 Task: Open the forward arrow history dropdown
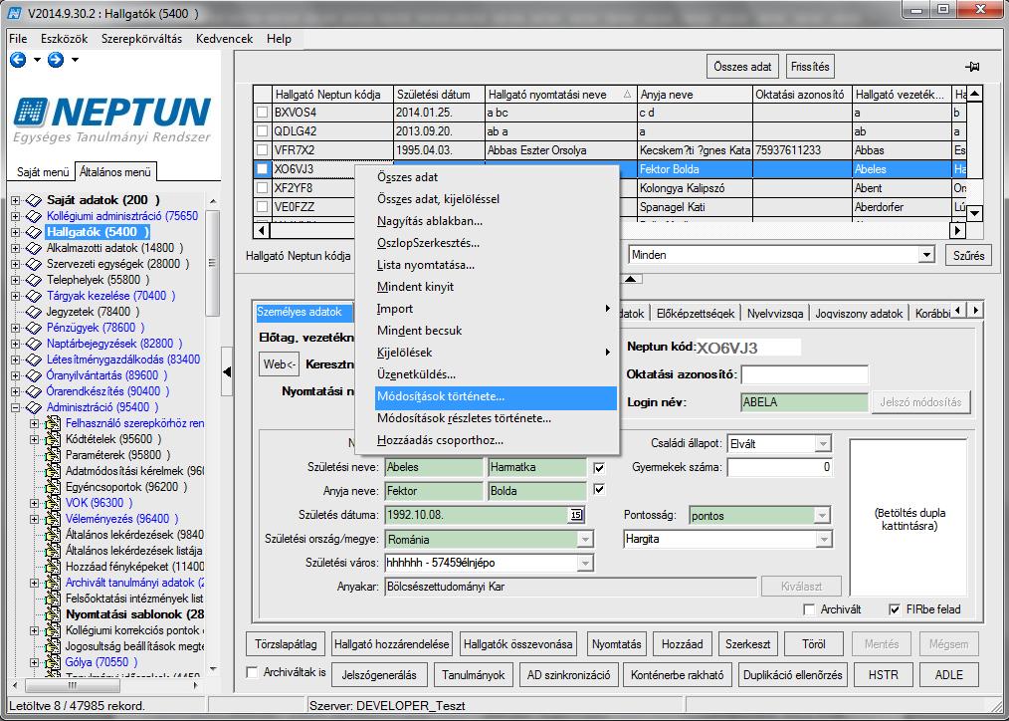point(75,60)
